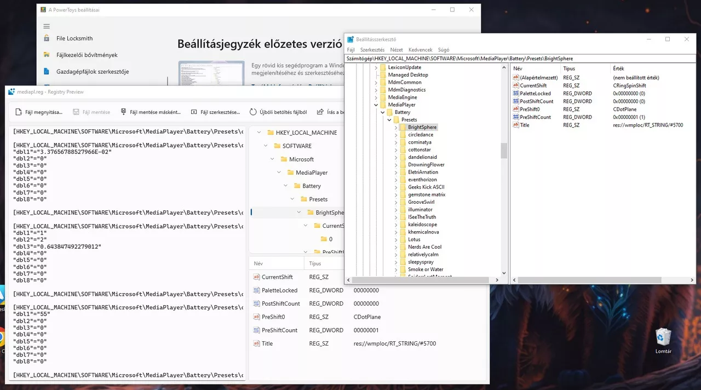Click the Title value icon in registry editor
This screenshot has height=390, width=701.
515,125
